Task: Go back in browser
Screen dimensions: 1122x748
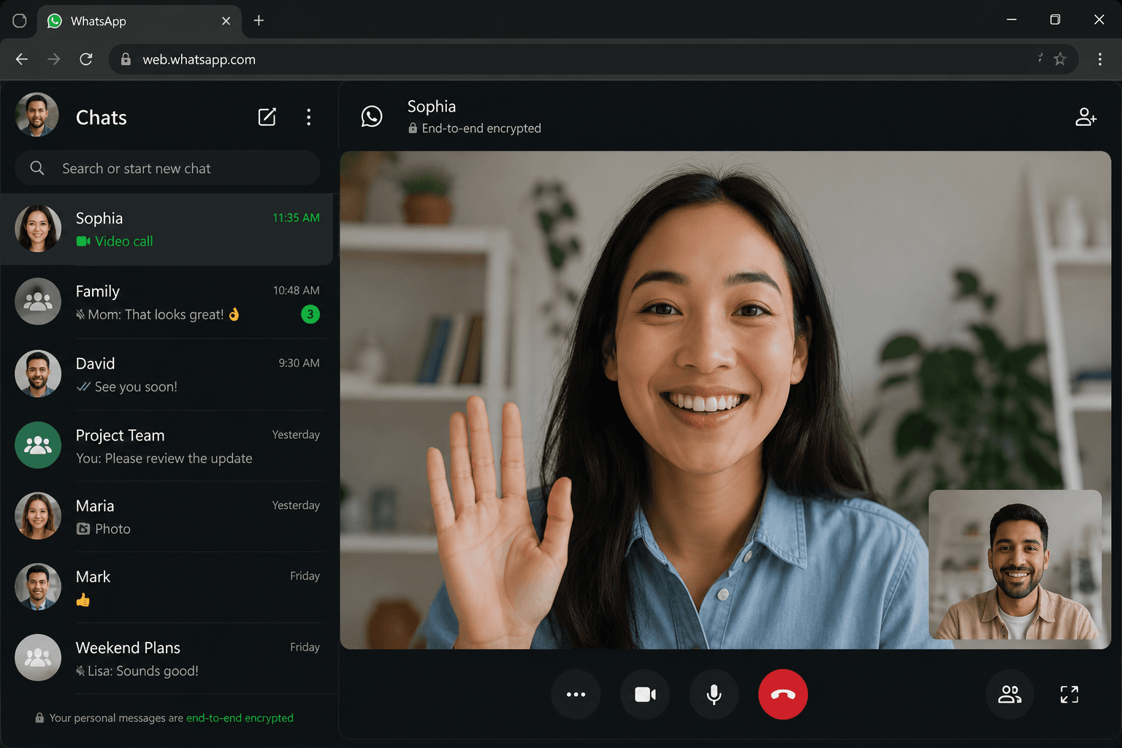Action: (22, 59)
